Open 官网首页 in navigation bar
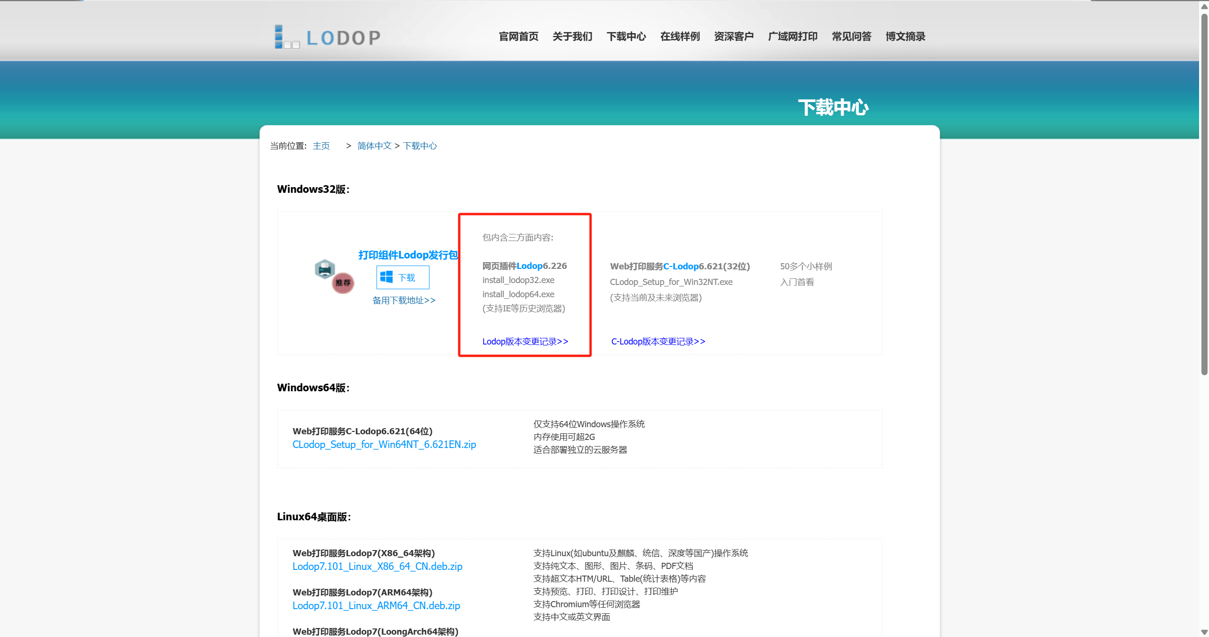The height and width of the screenshot is (637, 1209). pos(518,36)
